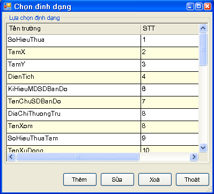Click the STT cell of the DiaChiThuongTru row
The height and width of the screenshot is (194, 214).
tap(169, 115)
